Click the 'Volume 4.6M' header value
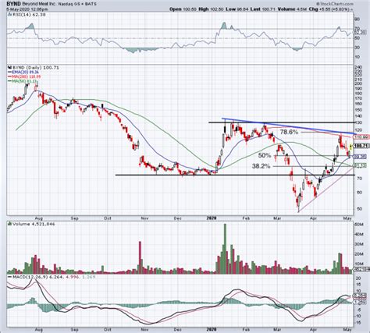This screenshot has width=370, height=333. [x=291, y=9]
